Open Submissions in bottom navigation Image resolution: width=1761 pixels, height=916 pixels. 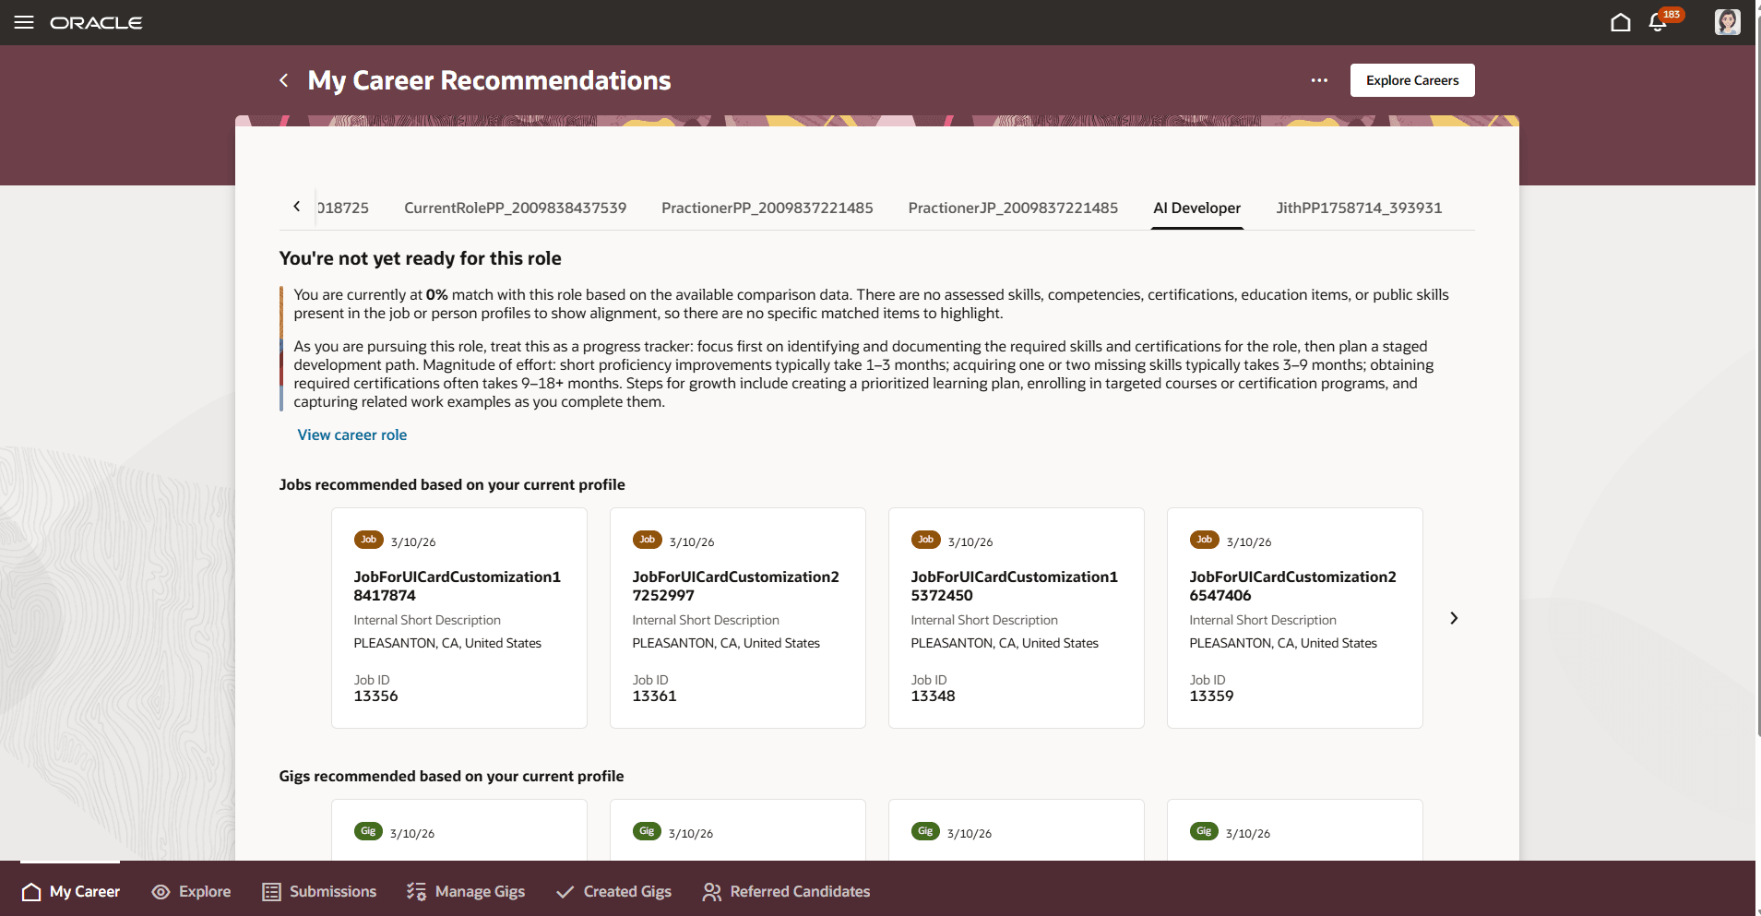pos(319,891)
